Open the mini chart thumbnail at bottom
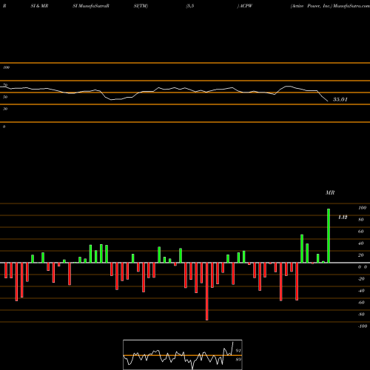 coord(183,354)
